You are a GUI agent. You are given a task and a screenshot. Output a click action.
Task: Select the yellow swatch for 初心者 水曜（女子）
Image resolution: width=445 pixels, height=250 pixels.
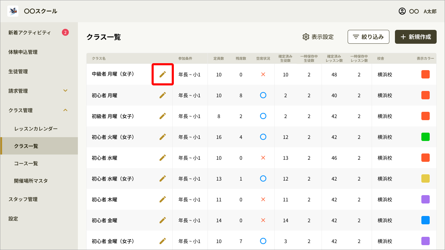(x=425, y=178)
